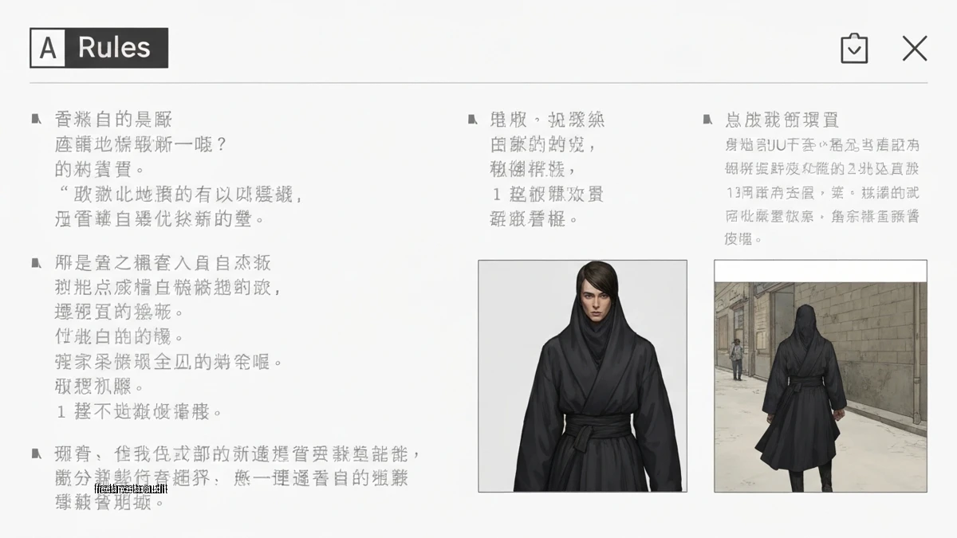The width and height of the screenshot is (957, 538).
Task: Select the small-print paragraph in the right column
Action: 823,191
